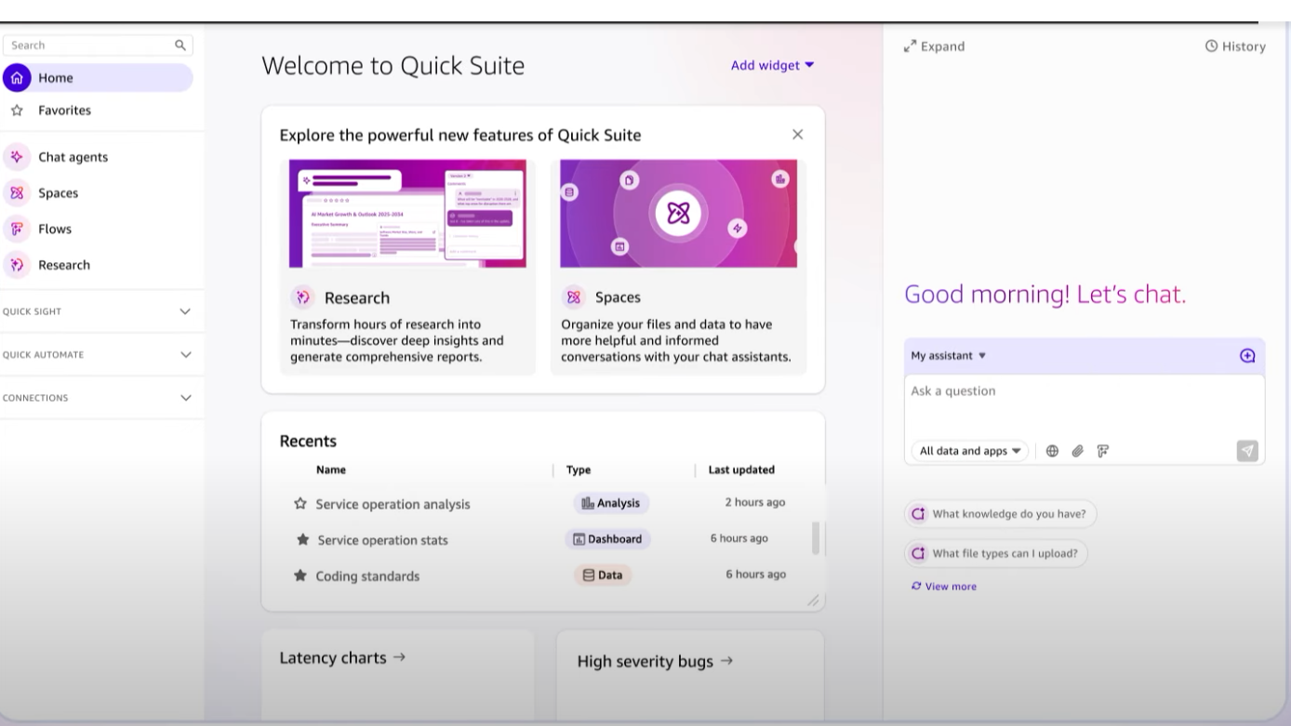Expand the Quick Automate section
The width and height of the screenshot is (1291, 726).
[x=185, y=355]
